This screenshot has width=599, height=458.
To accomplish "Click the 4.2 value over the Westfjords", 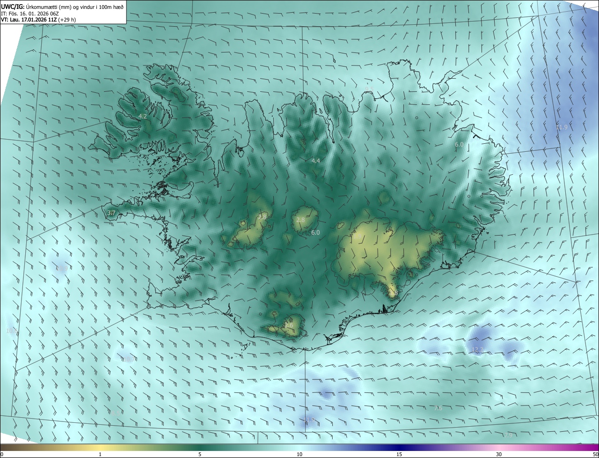I will (x=143, y=116).
